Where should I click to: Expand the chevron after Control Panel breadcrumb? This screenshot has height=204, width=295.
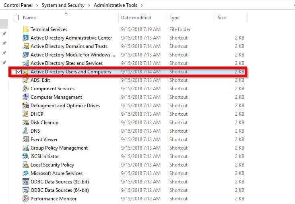click(x=37, y=5)
